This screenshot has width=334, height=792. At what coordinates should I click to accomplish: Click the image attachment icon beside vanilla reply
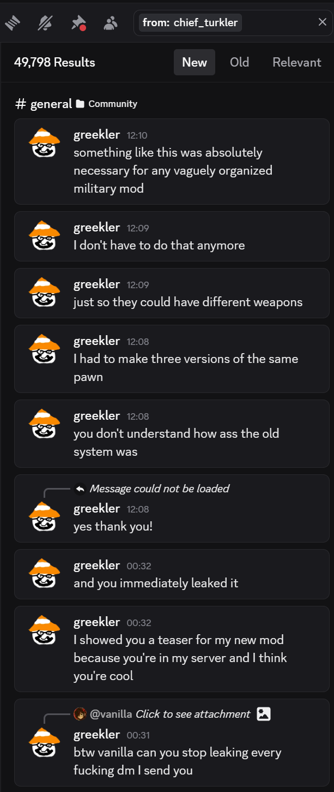point(264,714)
